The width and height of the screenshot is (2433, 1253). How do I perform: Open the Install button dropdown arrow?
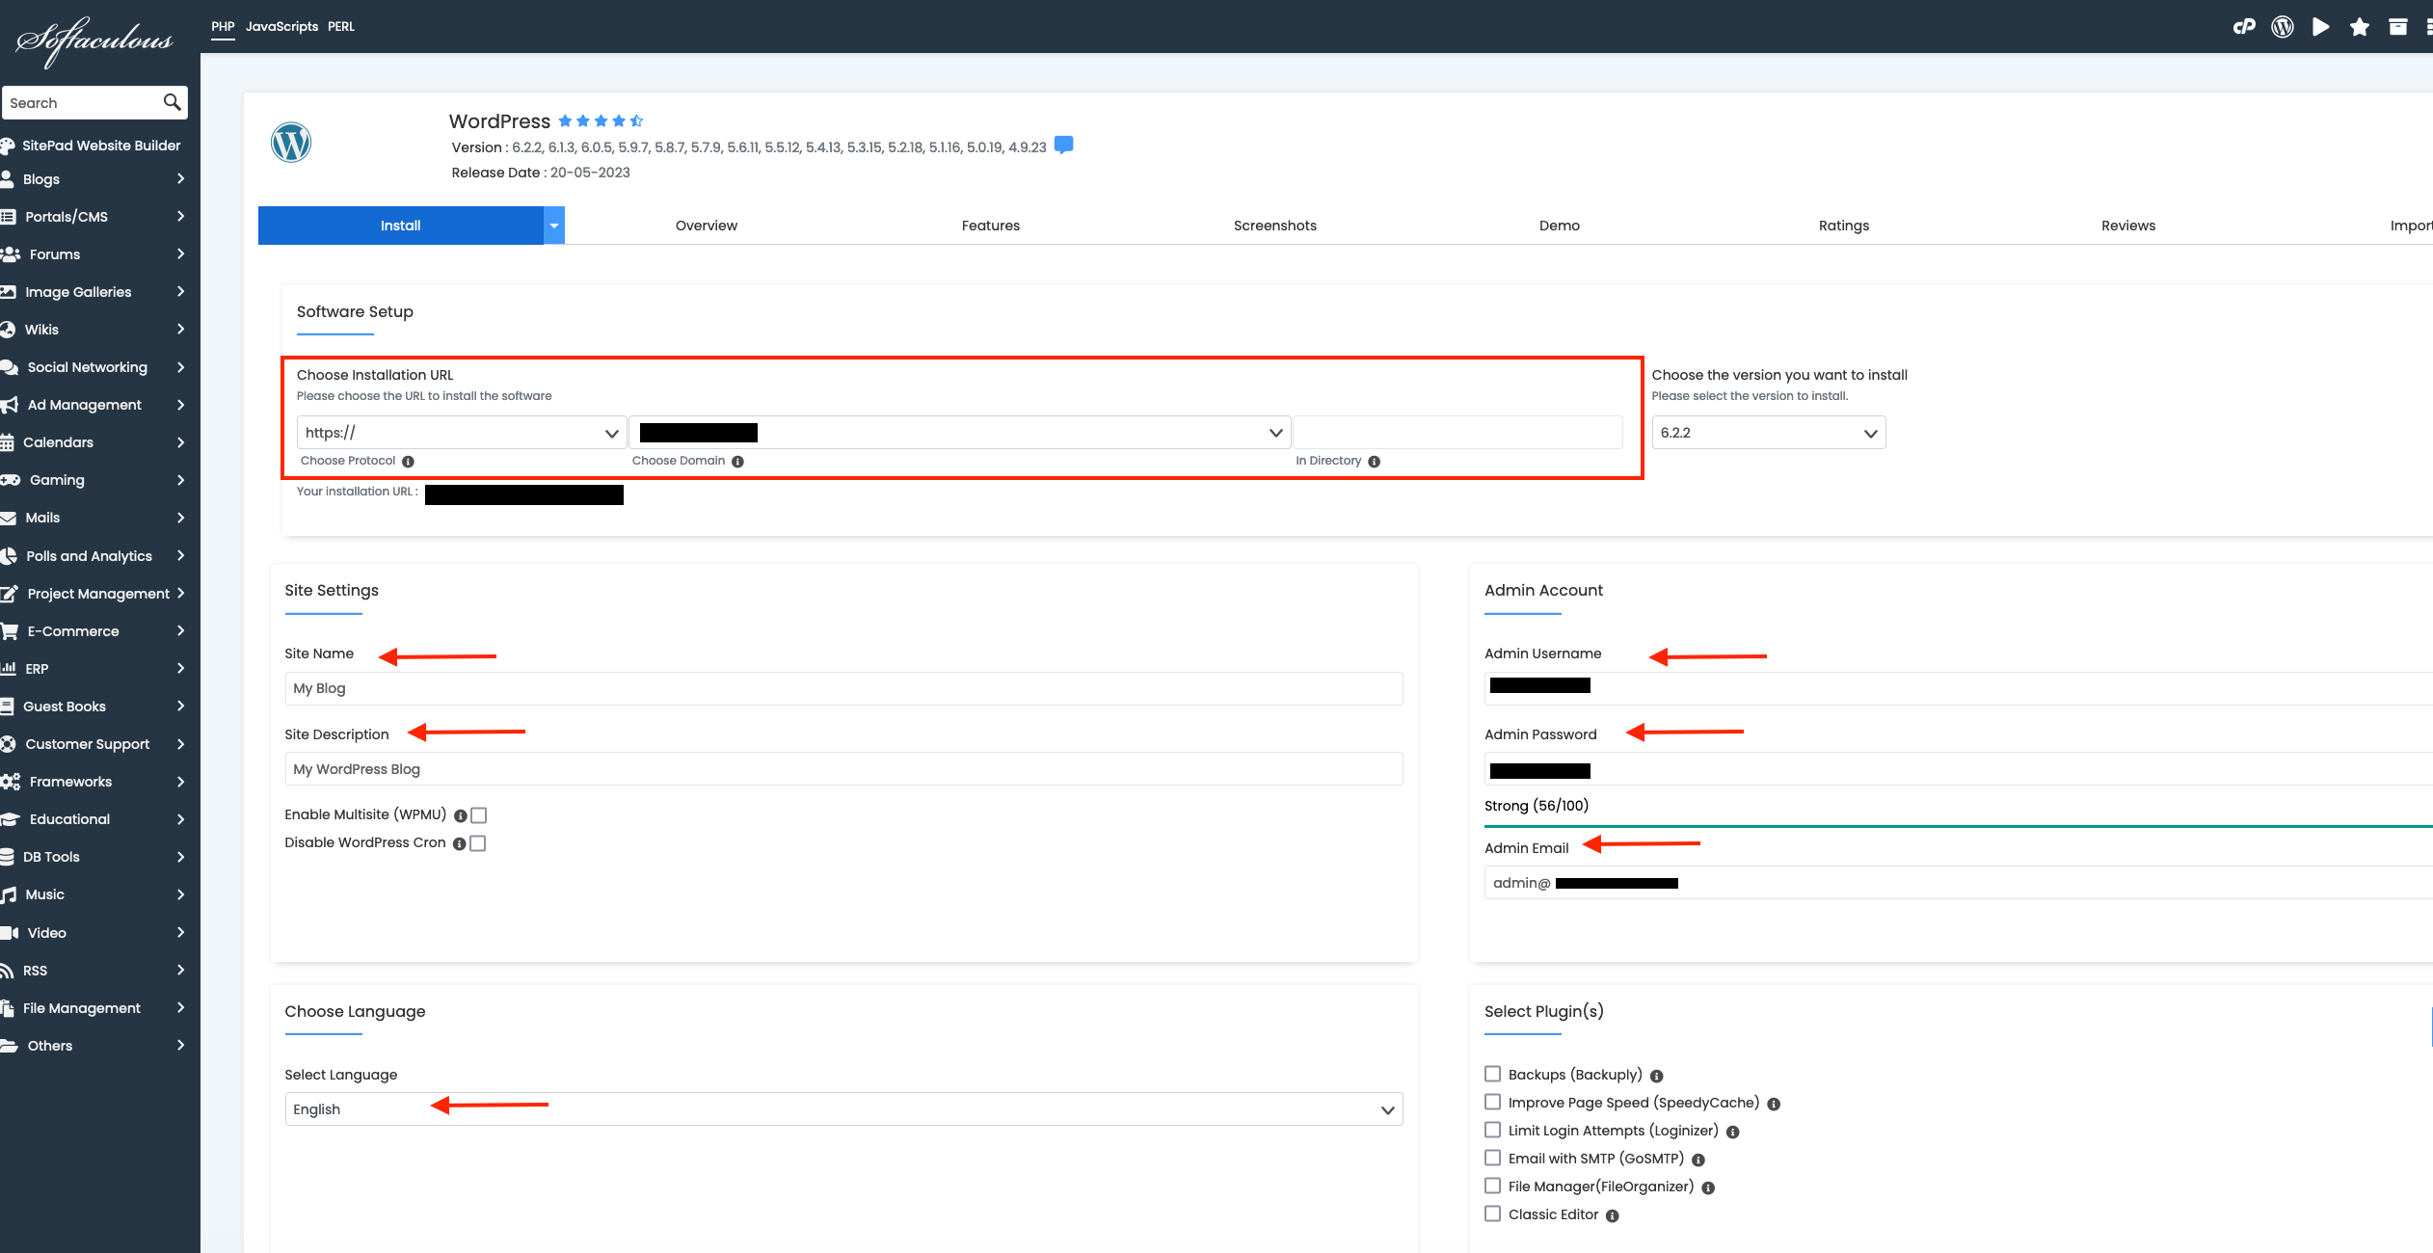554,226
